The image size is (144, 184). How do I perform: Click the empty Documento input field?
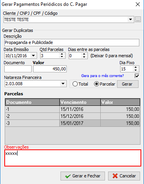(x=18, y=69)
